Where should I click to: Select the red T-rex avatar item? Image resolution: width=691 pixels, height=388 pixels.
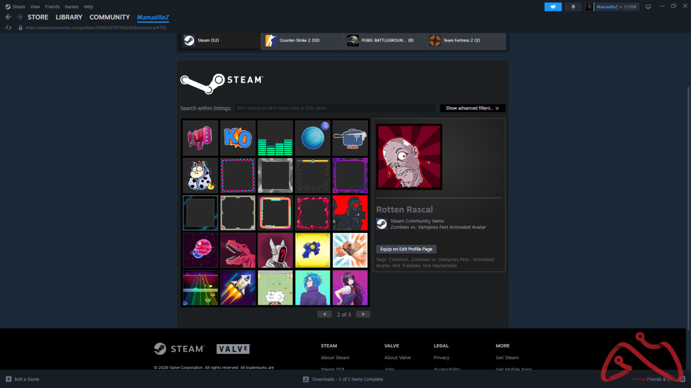[x=238, y=250]
